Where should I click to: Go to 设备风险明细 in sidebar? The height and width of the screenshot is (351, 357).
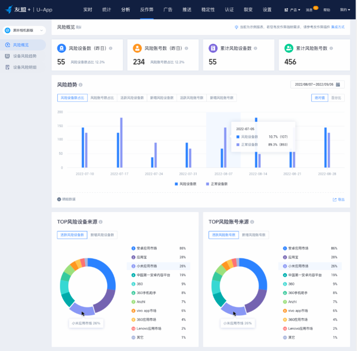[25, 67]
